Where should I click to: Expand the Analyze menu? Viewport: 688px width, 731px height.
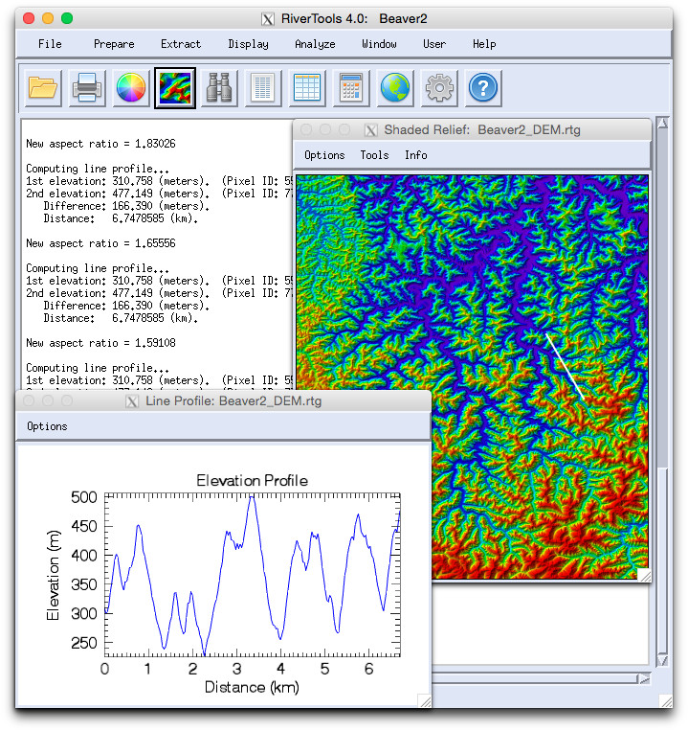coord(315,44)
